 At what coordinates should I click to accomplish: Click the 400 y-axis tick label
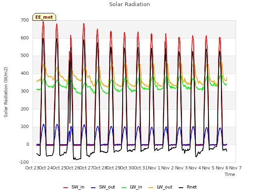tap(25, 73)
